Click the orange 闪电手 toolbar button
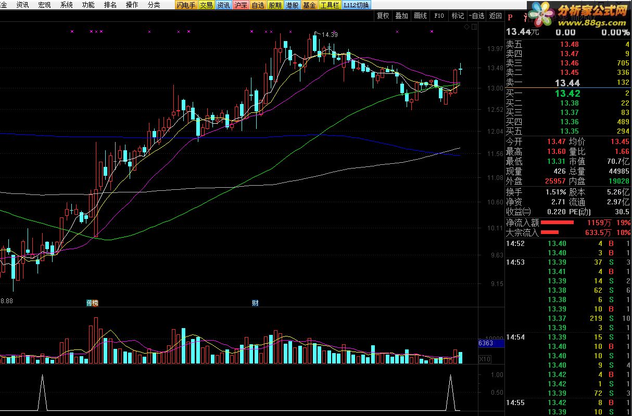The image size is (632, 416). [x=186, y=5]
